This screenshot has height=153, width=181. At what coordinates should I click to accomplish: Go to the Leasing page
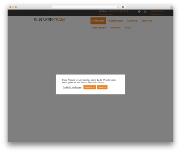132,21
